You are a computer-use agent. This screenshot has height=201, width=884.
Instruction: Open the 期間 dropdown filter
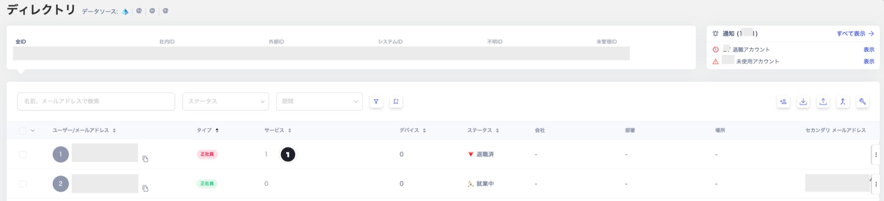(x=319, y=102)
